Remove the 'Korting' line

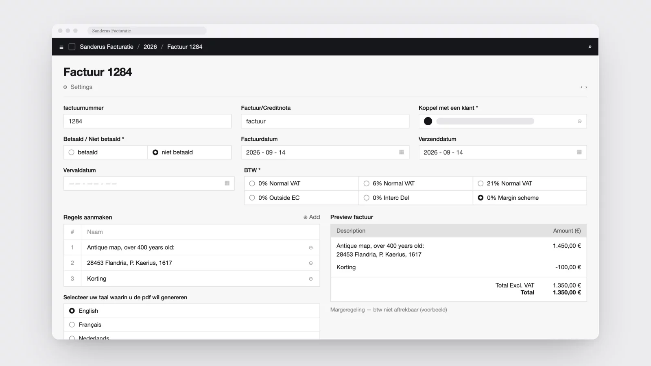pyautogui.click(x=311, y=279)
